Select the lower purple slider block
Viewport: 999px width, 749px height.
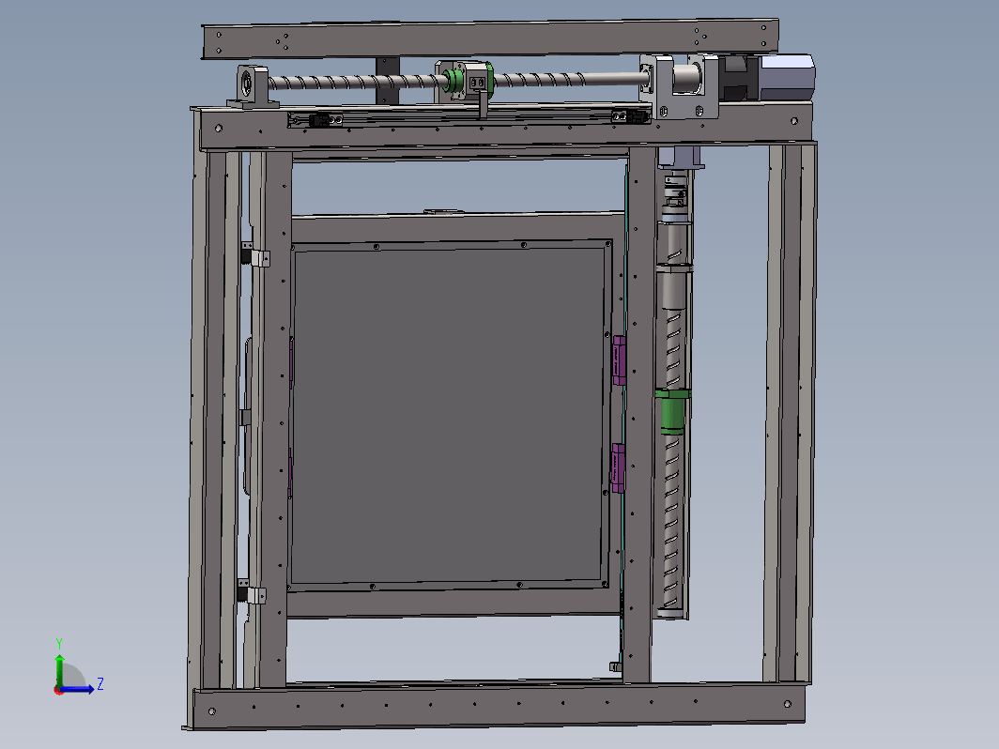pyautogui.click(x=618, y=468)
